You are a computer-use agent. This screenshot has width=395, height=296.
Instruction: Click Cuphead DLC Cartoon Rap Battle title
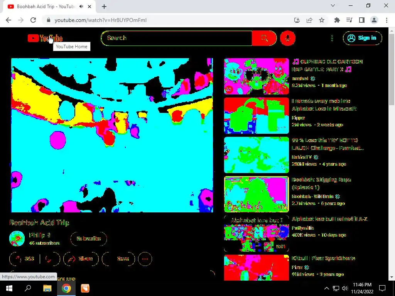(x=327, y=66)
